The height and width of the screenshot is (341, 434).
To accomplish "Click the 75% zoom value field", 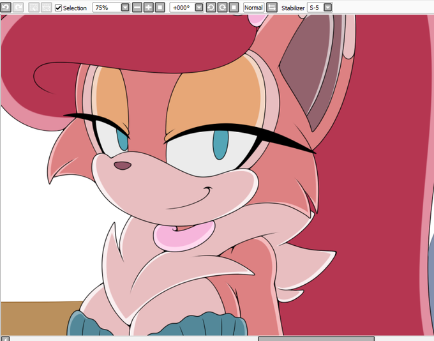I will pyautogui.click(x=107, y=8).
